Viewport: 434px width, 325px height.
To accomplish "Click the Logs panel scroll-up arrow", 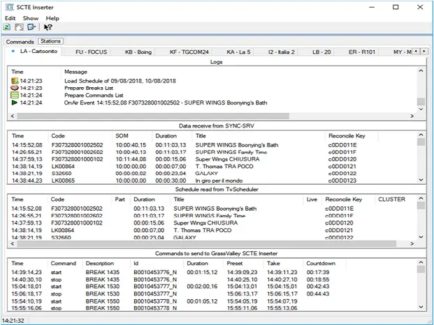I will click(421, 71).
